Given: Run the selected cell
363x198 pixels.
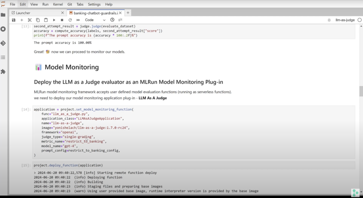Looking at the screenshot, I should pos(54,20).
